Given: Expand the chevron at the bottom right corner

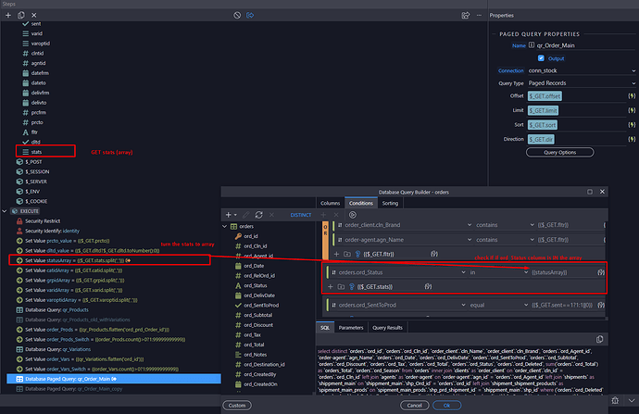Looking at the screenshot, I should click(x=632, y=400).
